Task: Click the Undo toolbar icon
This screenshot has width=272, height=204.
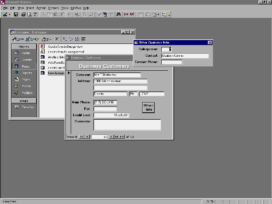Action: (x=70, y=14)
